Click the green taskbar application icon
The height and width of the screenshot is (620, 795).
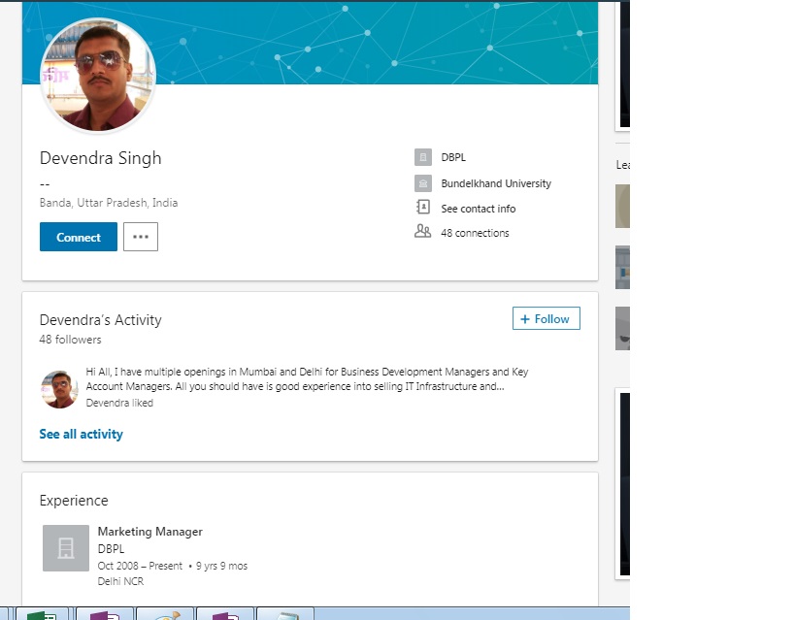point(42,614)
